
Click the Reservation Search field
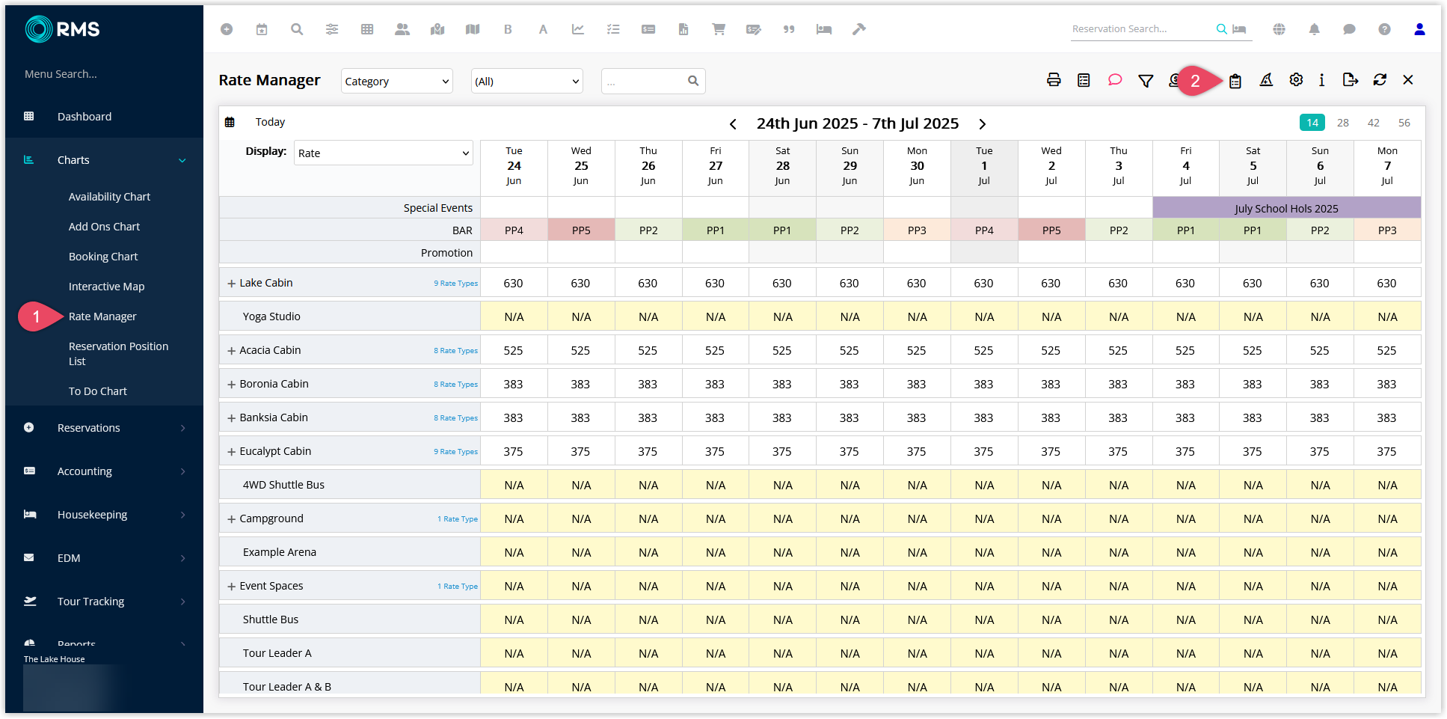tap(1141, 29)
